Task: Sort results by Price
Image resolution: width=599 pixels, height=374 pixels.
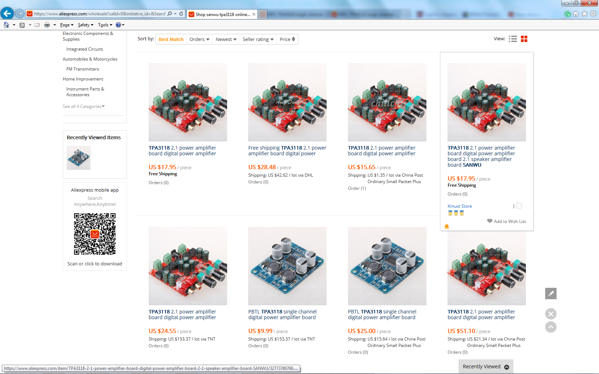Action: [x=287, y=39]
